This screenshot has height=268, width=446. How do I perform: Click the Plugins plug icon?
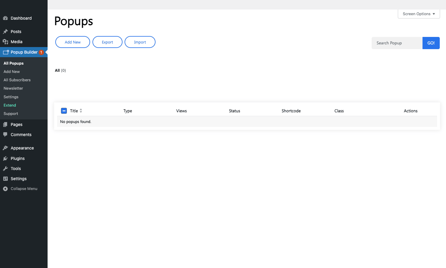(5, 158)
